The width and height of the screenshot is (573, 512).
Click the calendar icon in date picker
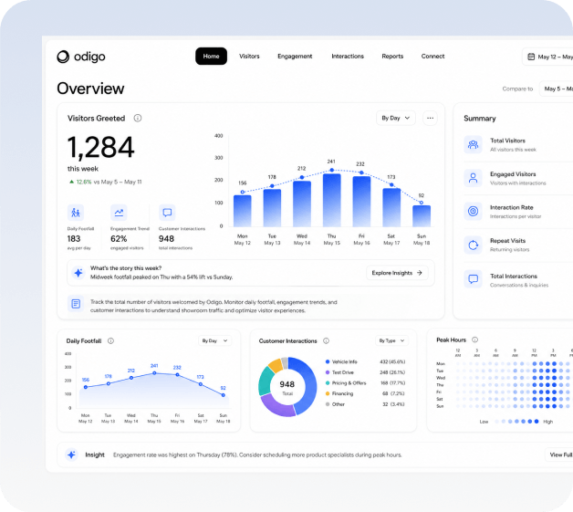point(531,57)
